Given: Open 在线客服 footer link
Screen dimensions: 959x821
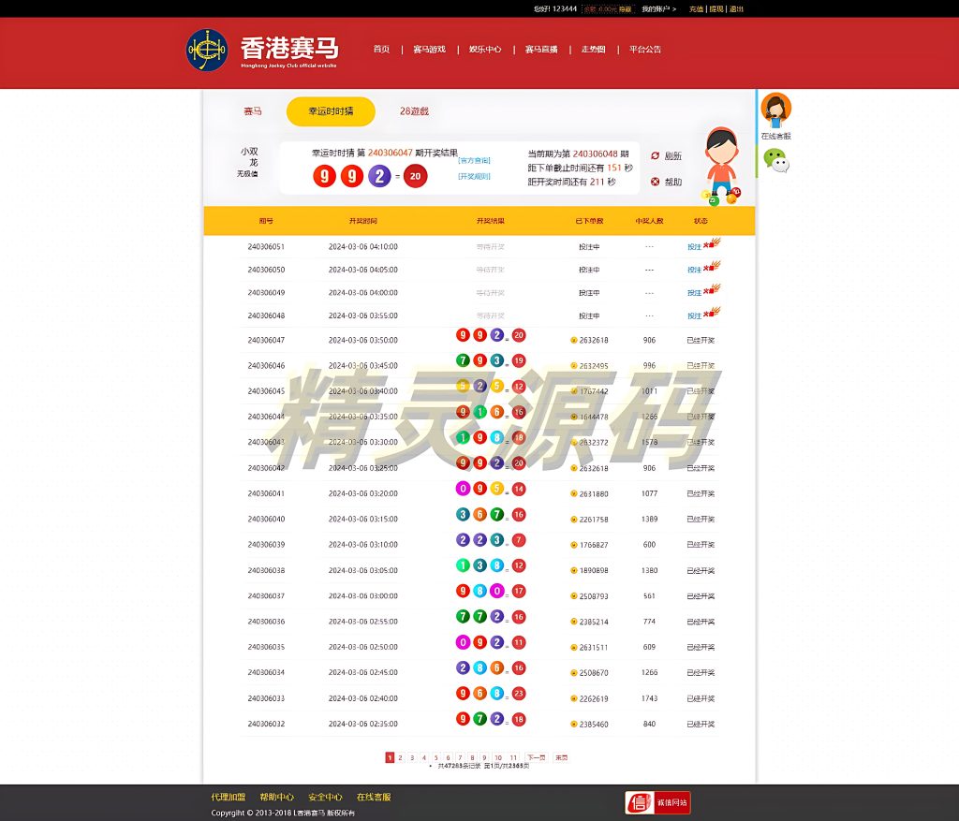Looking at the screenshot, I should click(x=374, y=798).
